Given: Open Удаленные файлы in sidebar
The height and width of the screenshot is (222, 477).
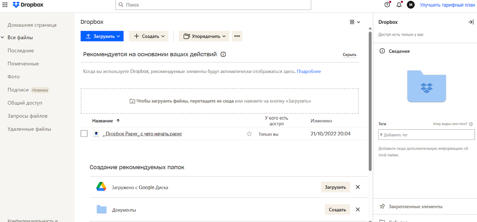Looking at the screenshot, I should point(29,129).
